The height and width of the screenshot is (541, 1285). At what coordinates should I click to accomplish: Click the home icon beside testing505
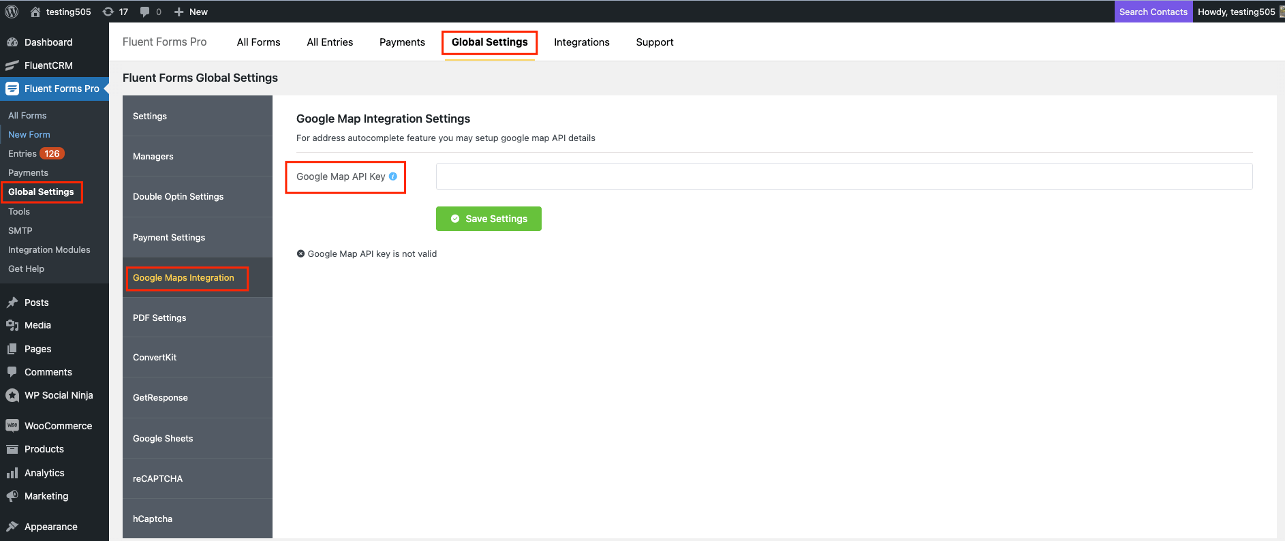point(35,12)
